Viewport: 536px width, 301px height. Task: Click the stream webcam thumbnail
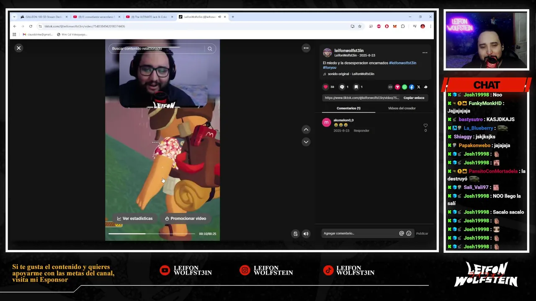[x=486, y=40]
